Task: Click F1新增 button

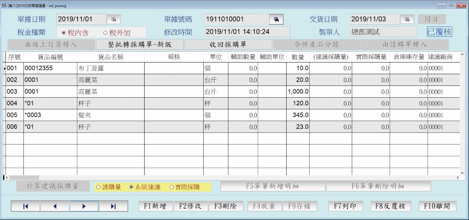Action: pos(155,206)
